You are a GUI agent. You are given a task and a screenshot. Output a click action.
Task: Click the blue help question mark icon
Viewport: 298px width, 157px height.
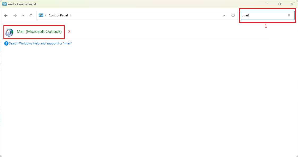pyautogui.click(x=6, y=43)
